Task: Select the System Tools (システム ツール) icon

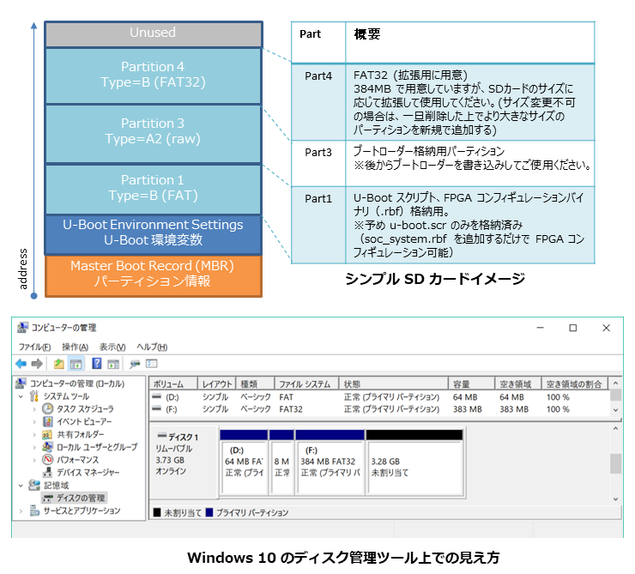Action: pyautogui.click(x=34, y=396)
